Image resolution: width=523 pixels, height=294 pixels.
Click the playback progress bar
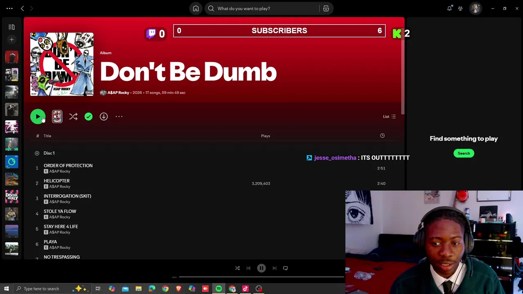tap(261, 277)
